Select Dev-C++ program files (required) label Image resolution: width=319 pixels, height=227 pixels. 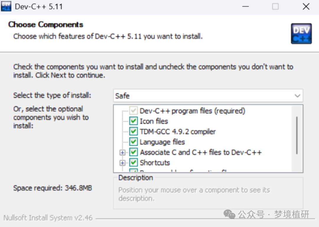tap(193, 111)
